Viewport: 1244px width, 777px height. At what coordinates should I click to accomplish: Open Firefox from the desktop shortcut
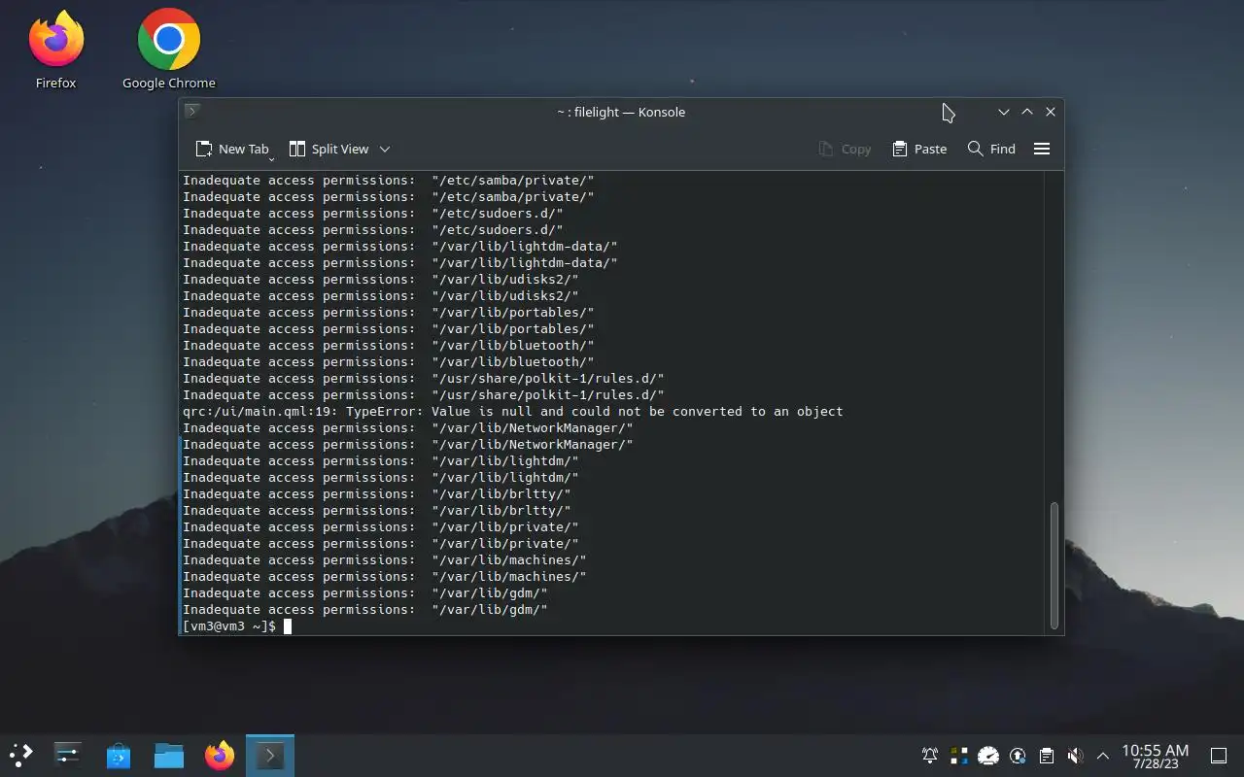55,49
